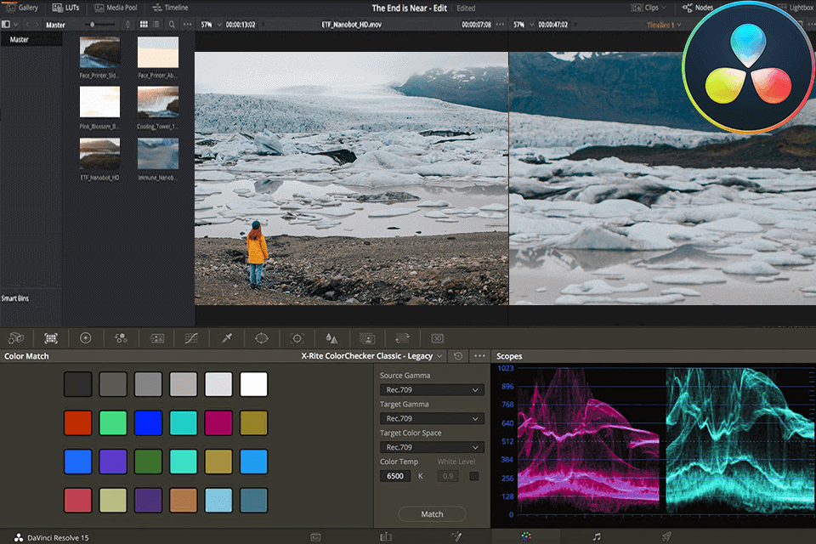
Task: Select the Cooling_Tower clip thumbnail
Action: click(x=158, y=102)
